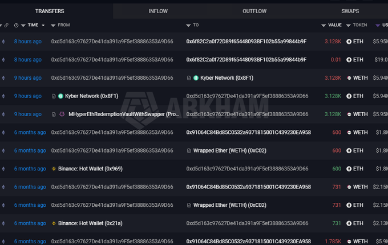This screenshot has height=245, width=388.
Task: Open '8 hours ago' 0.01 ETH transaction
Action: tap(28, 59)
